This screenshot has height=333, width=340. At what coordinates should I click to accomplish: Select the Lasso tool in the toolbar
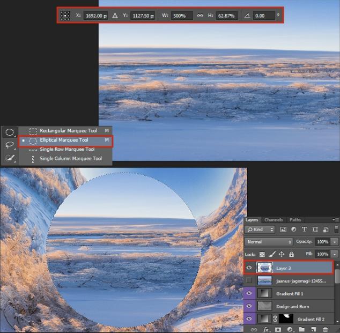point(9,145)
